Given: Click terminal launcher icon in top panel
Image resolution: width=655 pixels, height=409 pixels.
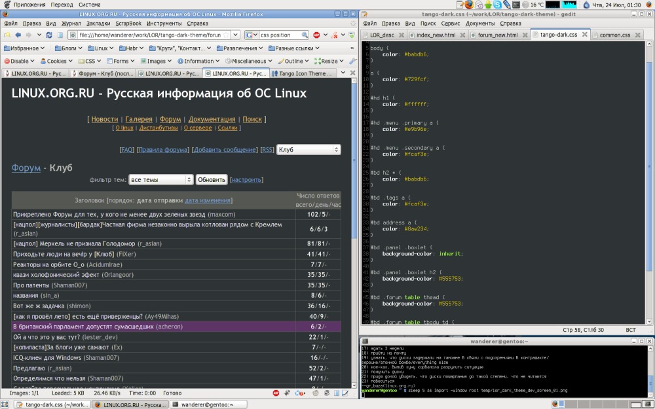Looking at the screenshot, I should point(516,5).
